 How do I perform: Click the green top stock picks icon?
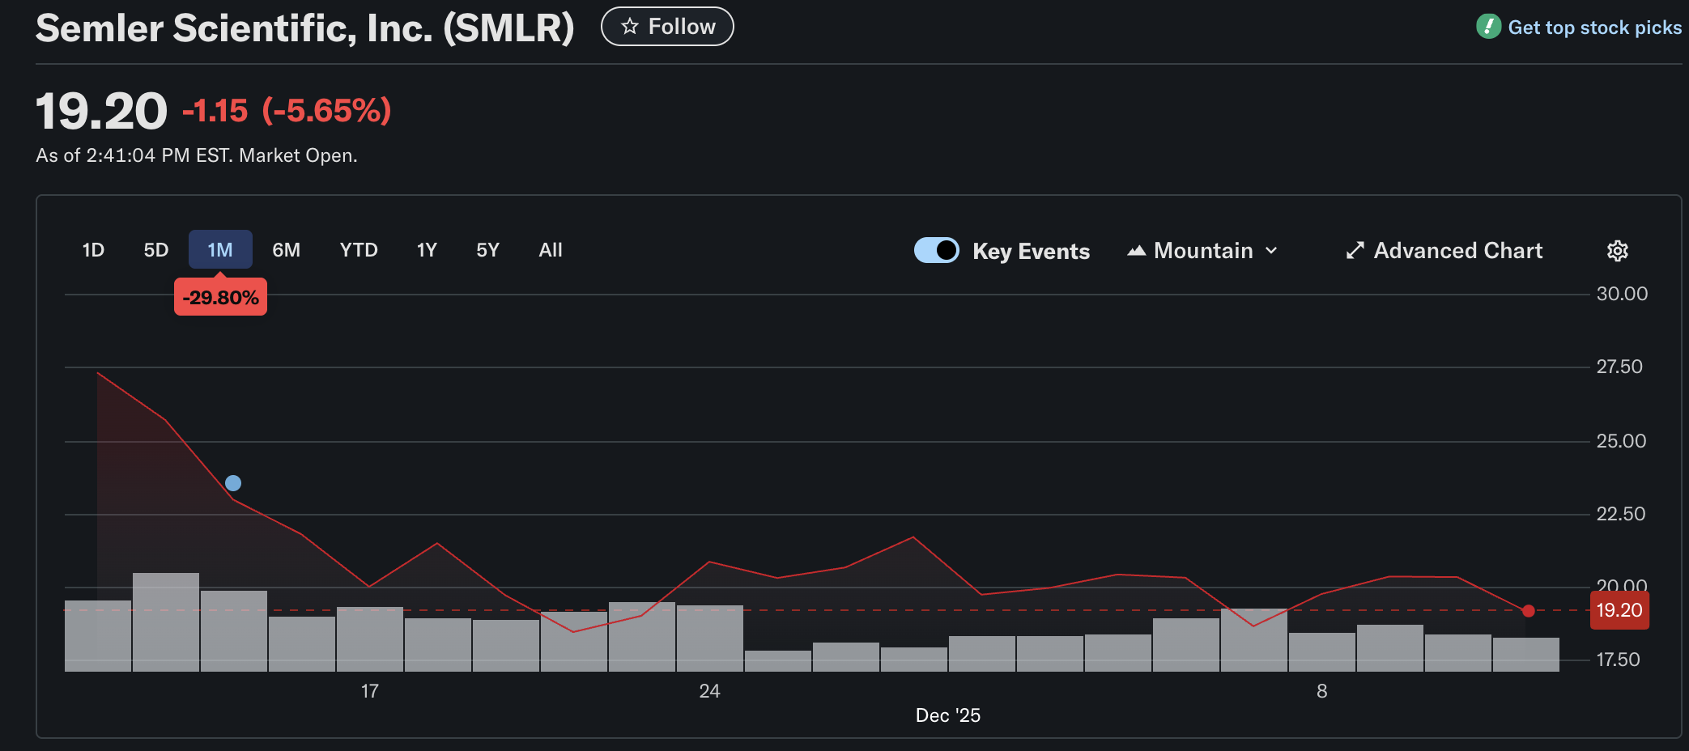[x=1488, y=27]
